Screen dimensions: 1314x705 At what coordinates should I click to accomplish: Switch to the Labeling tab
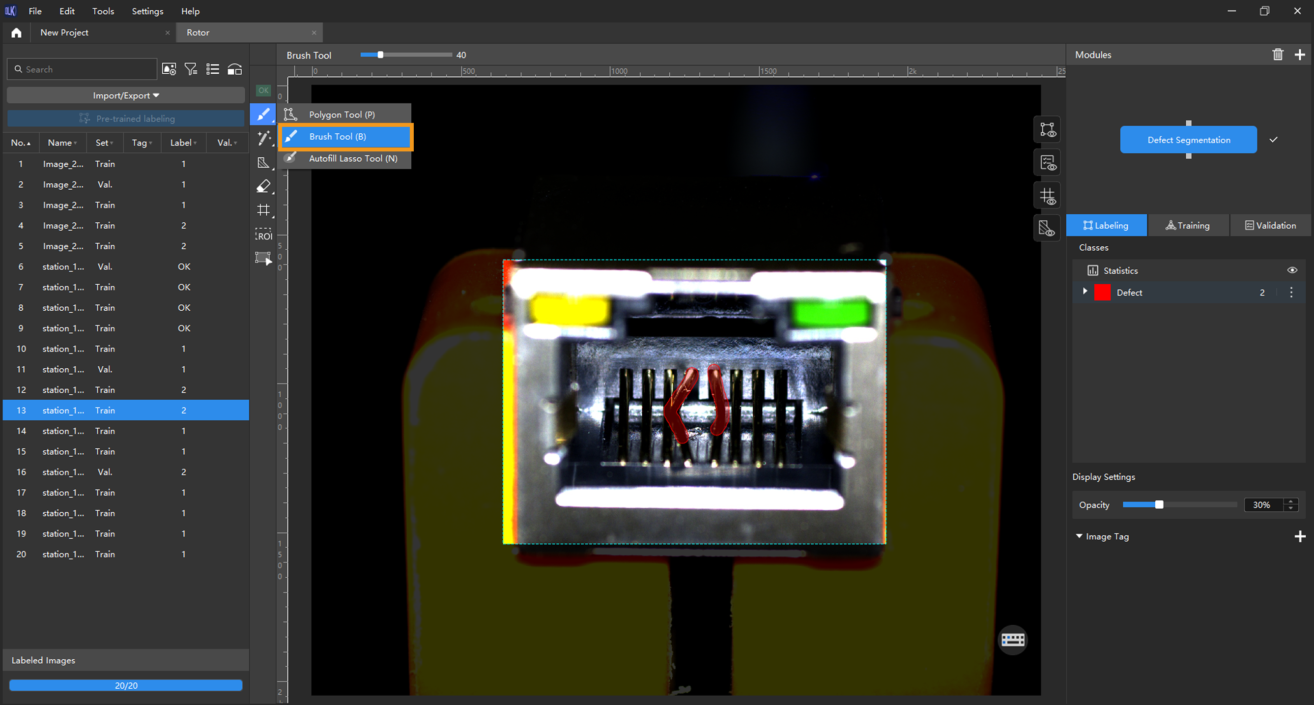tap(1107, 225)
